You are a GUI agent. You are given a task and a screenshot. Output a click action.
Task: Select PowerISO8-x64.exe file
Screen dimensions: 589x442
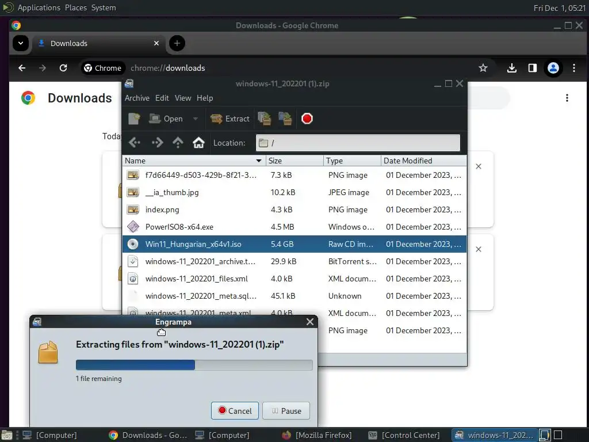[294, 227]
